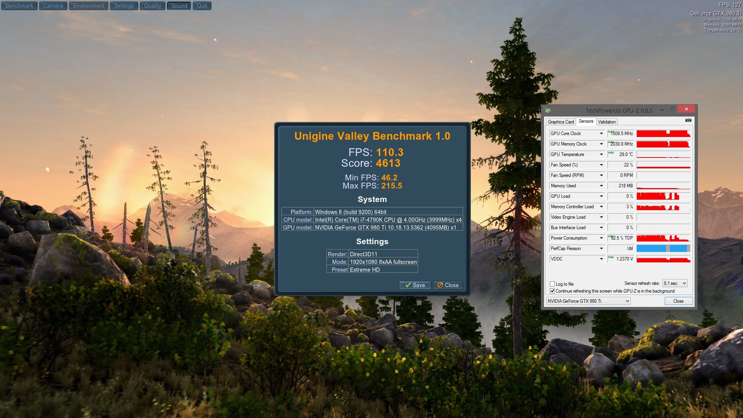Screen dimensions: 743x418
Task: Open the NVIDIA GeForce GTX 980 Ti selector
Action: coord(588,301)
